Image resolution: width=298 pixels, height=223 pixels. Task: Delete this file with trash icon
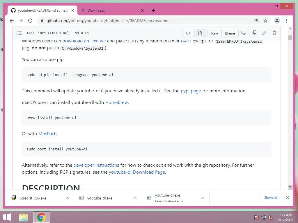pos(274,33)
